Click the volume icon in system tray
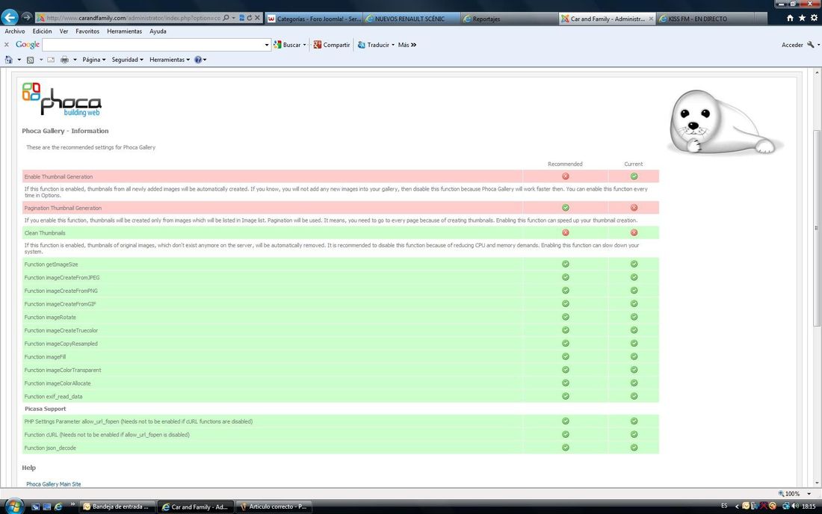Image resolution: width=822 pixels, height=514 pixels. click(x=795, y=506)
